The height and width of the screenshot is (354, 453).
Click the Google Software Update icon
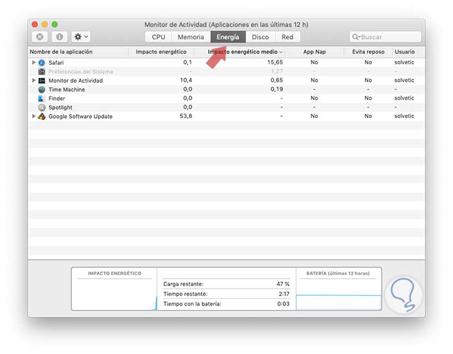click(x=41, y=116)
